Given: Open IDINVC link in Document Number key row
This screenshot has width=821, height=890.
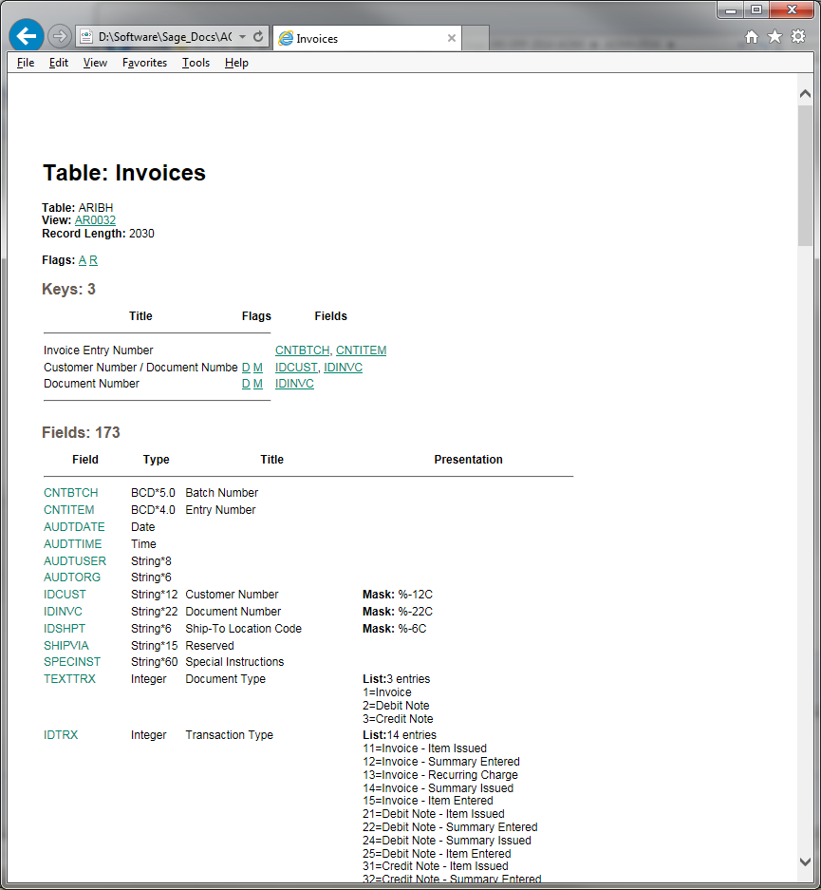Looking at the screenshot, I should pos(294,384).
